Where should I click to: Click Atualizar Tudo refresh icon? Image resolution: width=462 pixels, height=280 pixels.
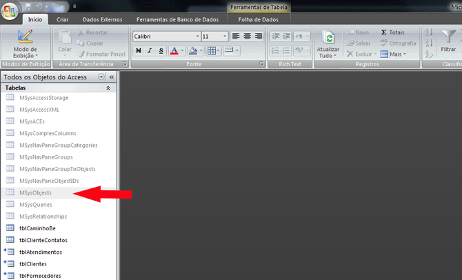click(328, 37)
